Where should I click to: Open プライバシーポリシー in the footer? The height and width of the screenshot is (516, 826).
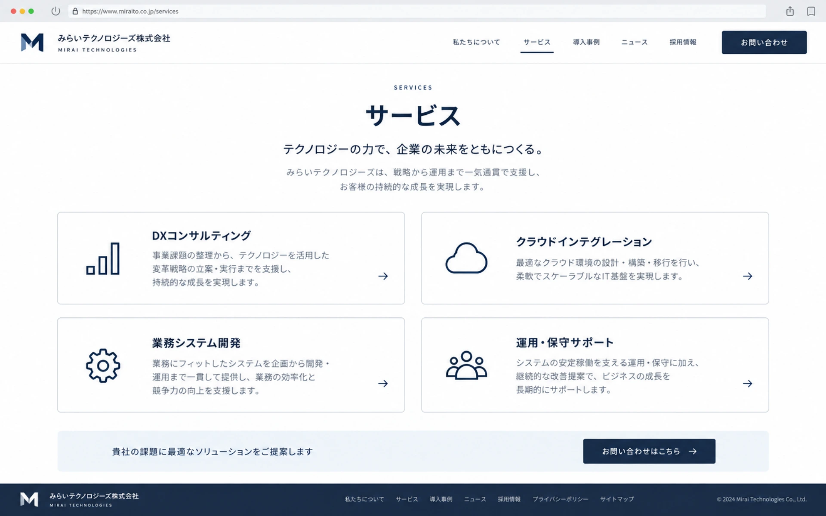tap(561, 499)
